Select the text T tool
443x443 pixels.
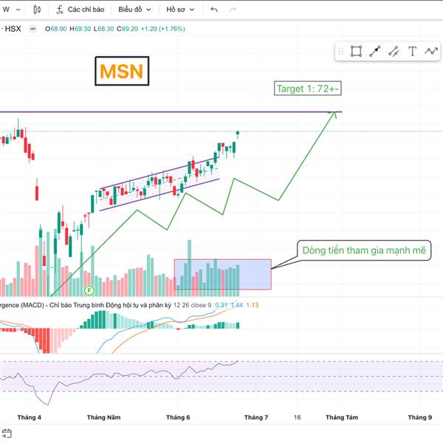tap(412, 52)
